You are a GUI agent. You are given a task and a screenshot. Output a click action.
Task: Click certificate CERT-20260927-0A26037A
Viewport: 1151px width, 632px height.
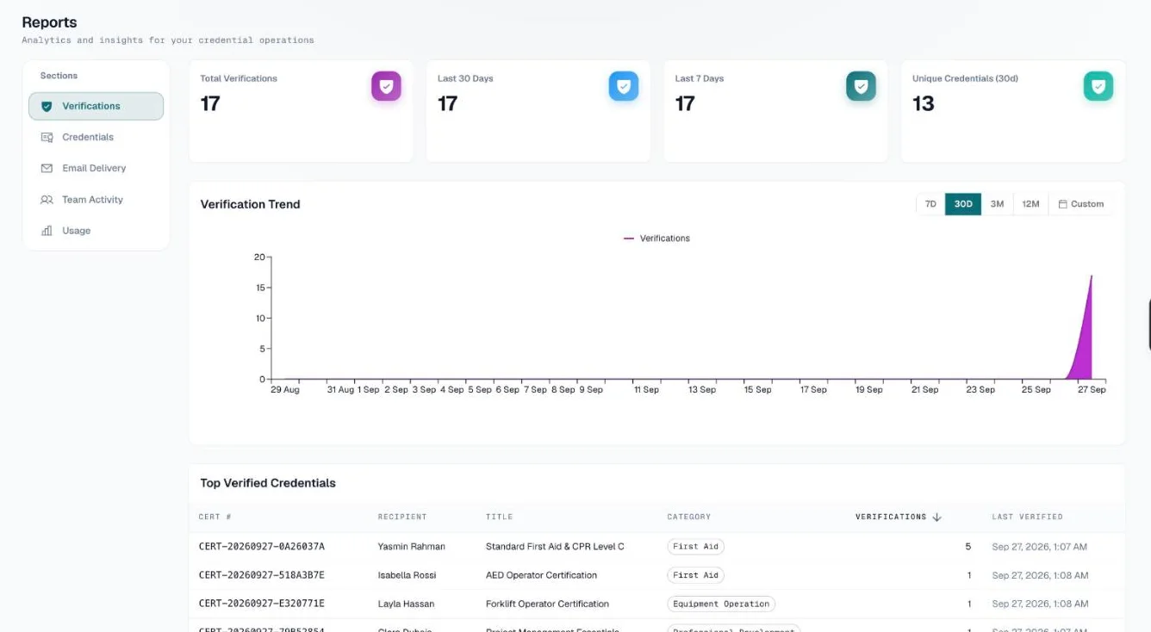click(261, 547)
